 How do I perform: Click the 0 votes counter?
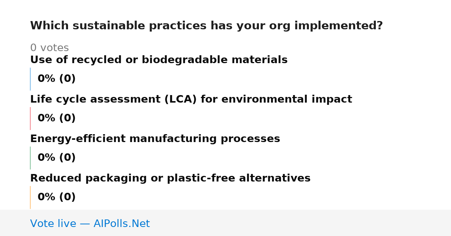click(49, 48)
